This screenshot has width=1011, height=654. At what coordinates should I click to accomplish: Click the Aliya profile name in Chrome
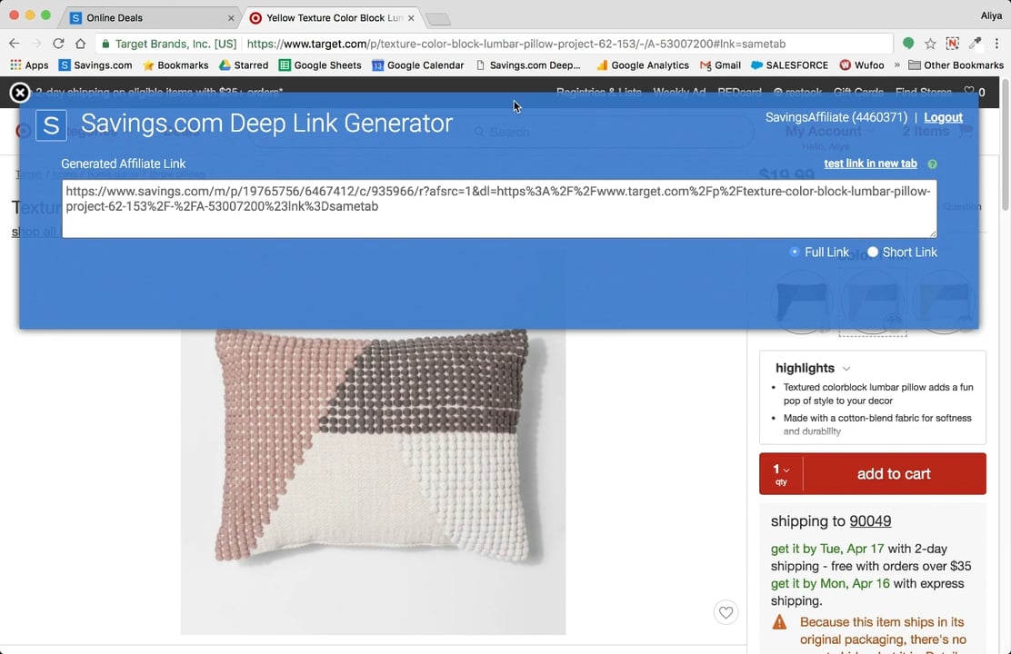click(991, 15)
